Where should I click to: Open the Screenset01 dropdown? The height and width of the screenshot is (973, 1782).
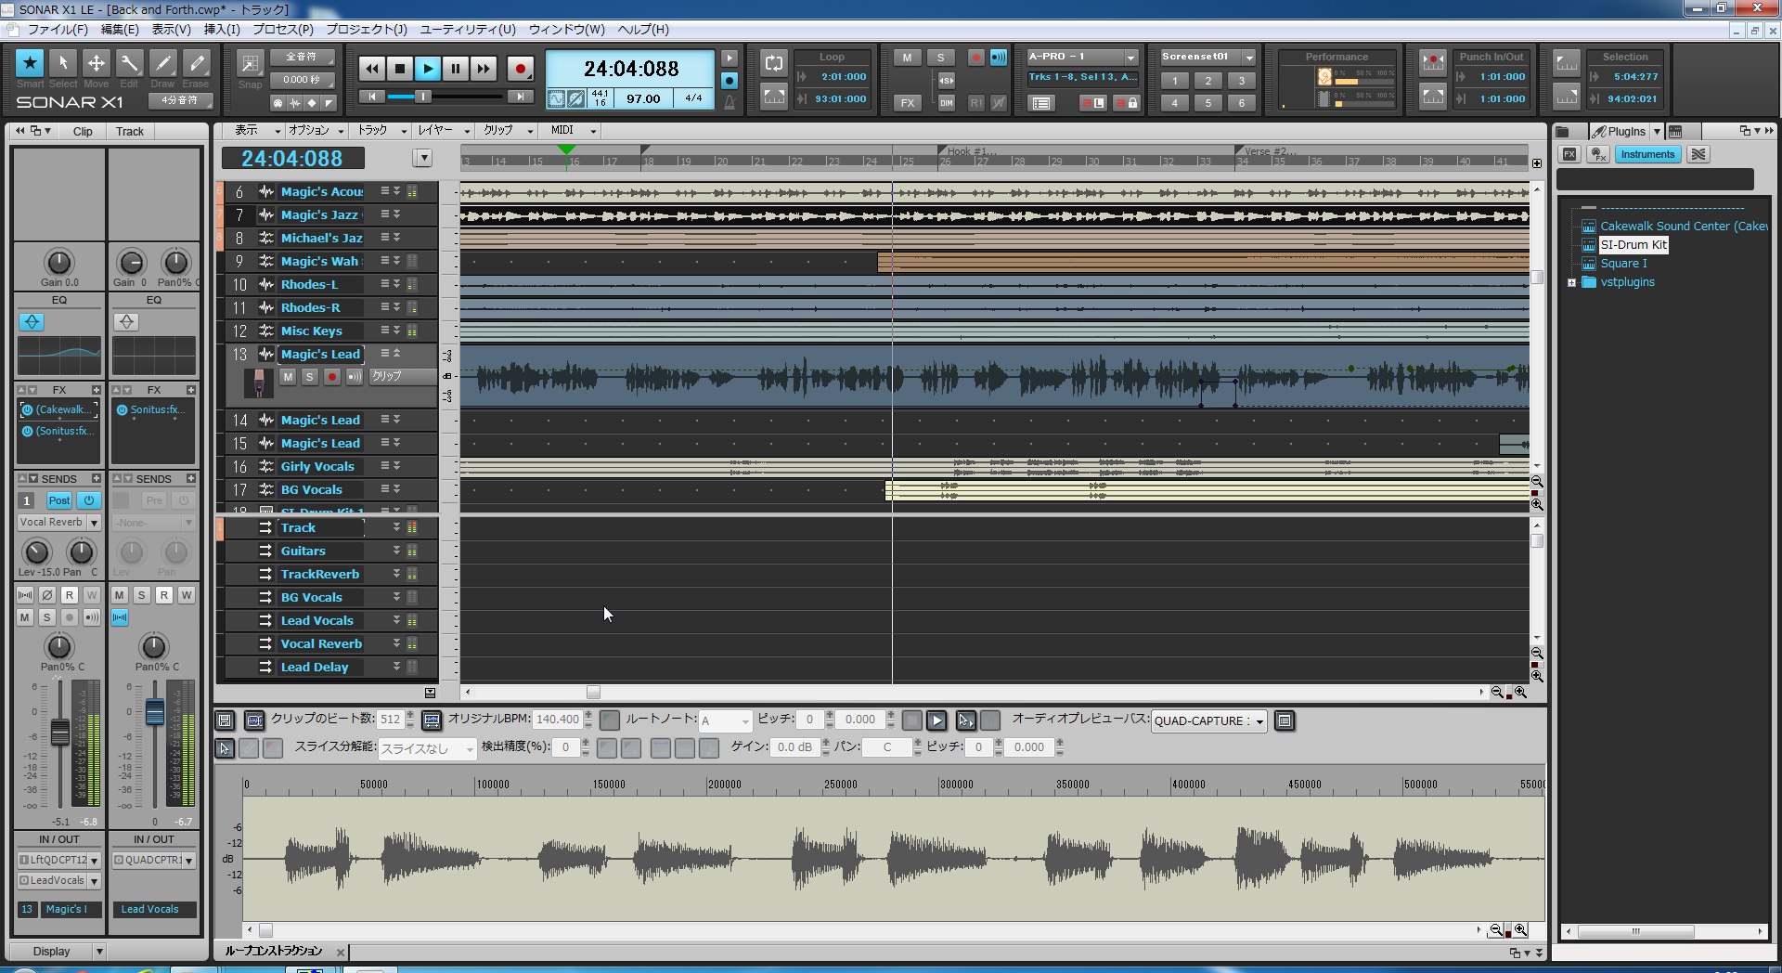coord(1249,58)
